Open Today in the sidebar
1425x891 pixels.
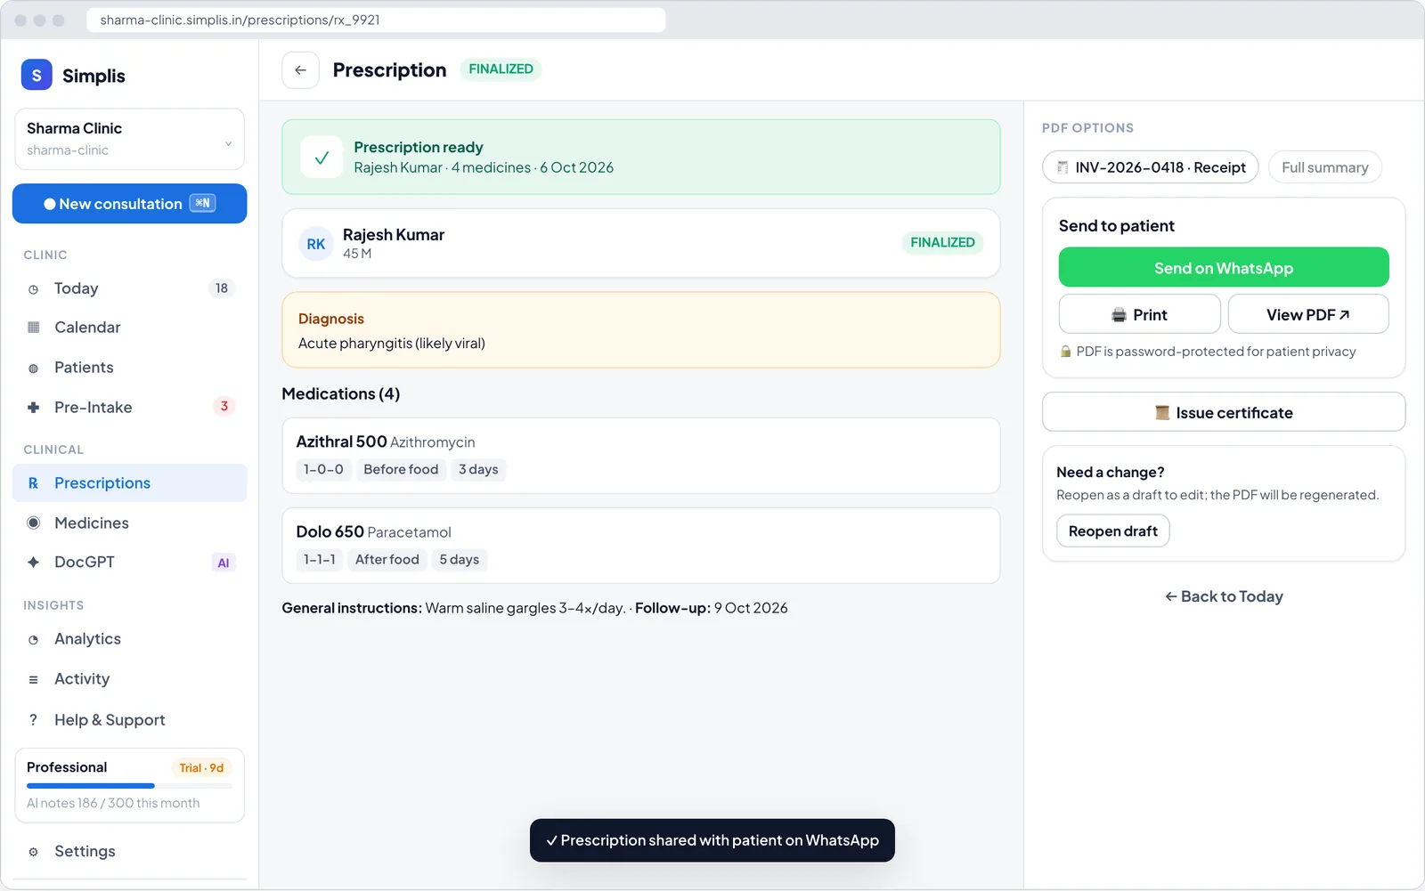tap(129, 288)
